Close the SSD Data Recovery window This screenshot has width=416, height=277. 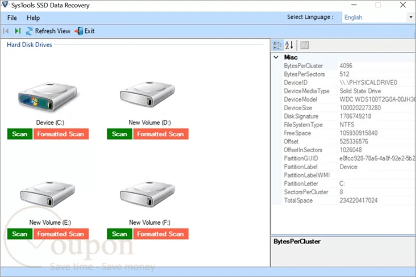(x=403, y=5)
